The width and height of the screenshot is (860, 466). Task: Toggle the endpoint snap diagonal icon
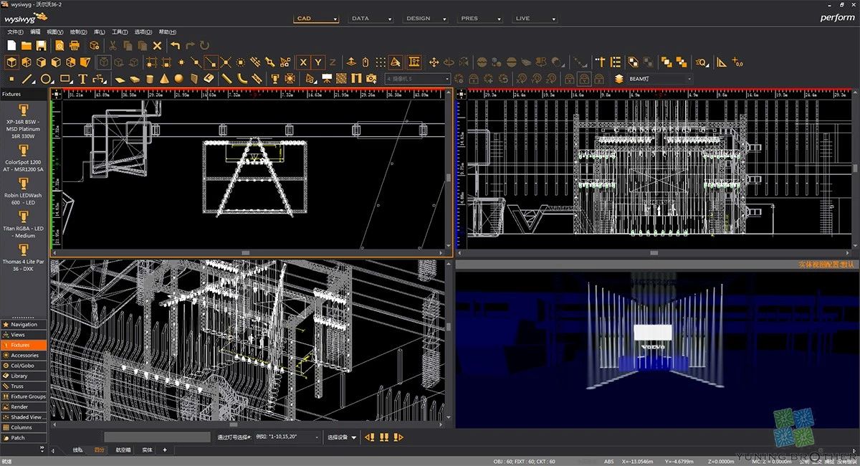coord(211,62)
